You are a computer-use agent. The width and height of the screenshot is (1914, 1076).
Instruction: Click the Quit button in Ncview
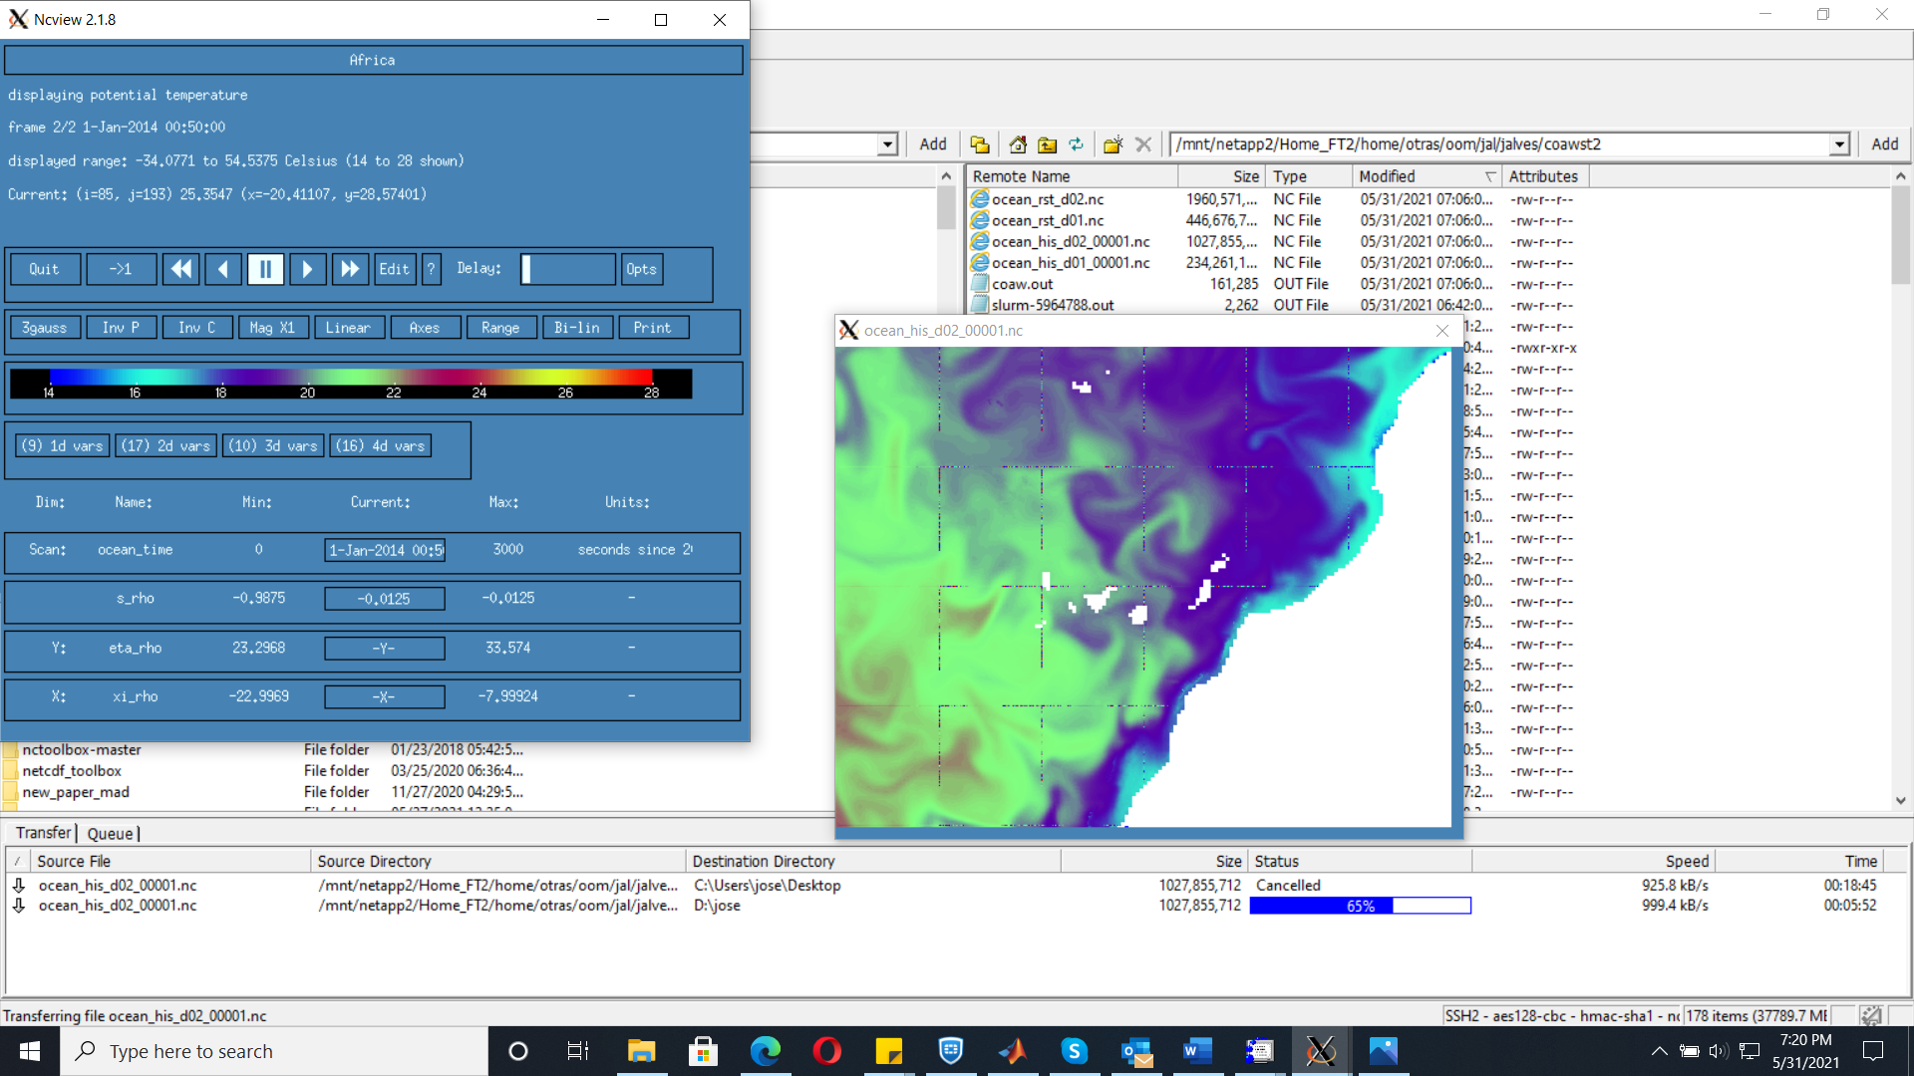(44, 269)
